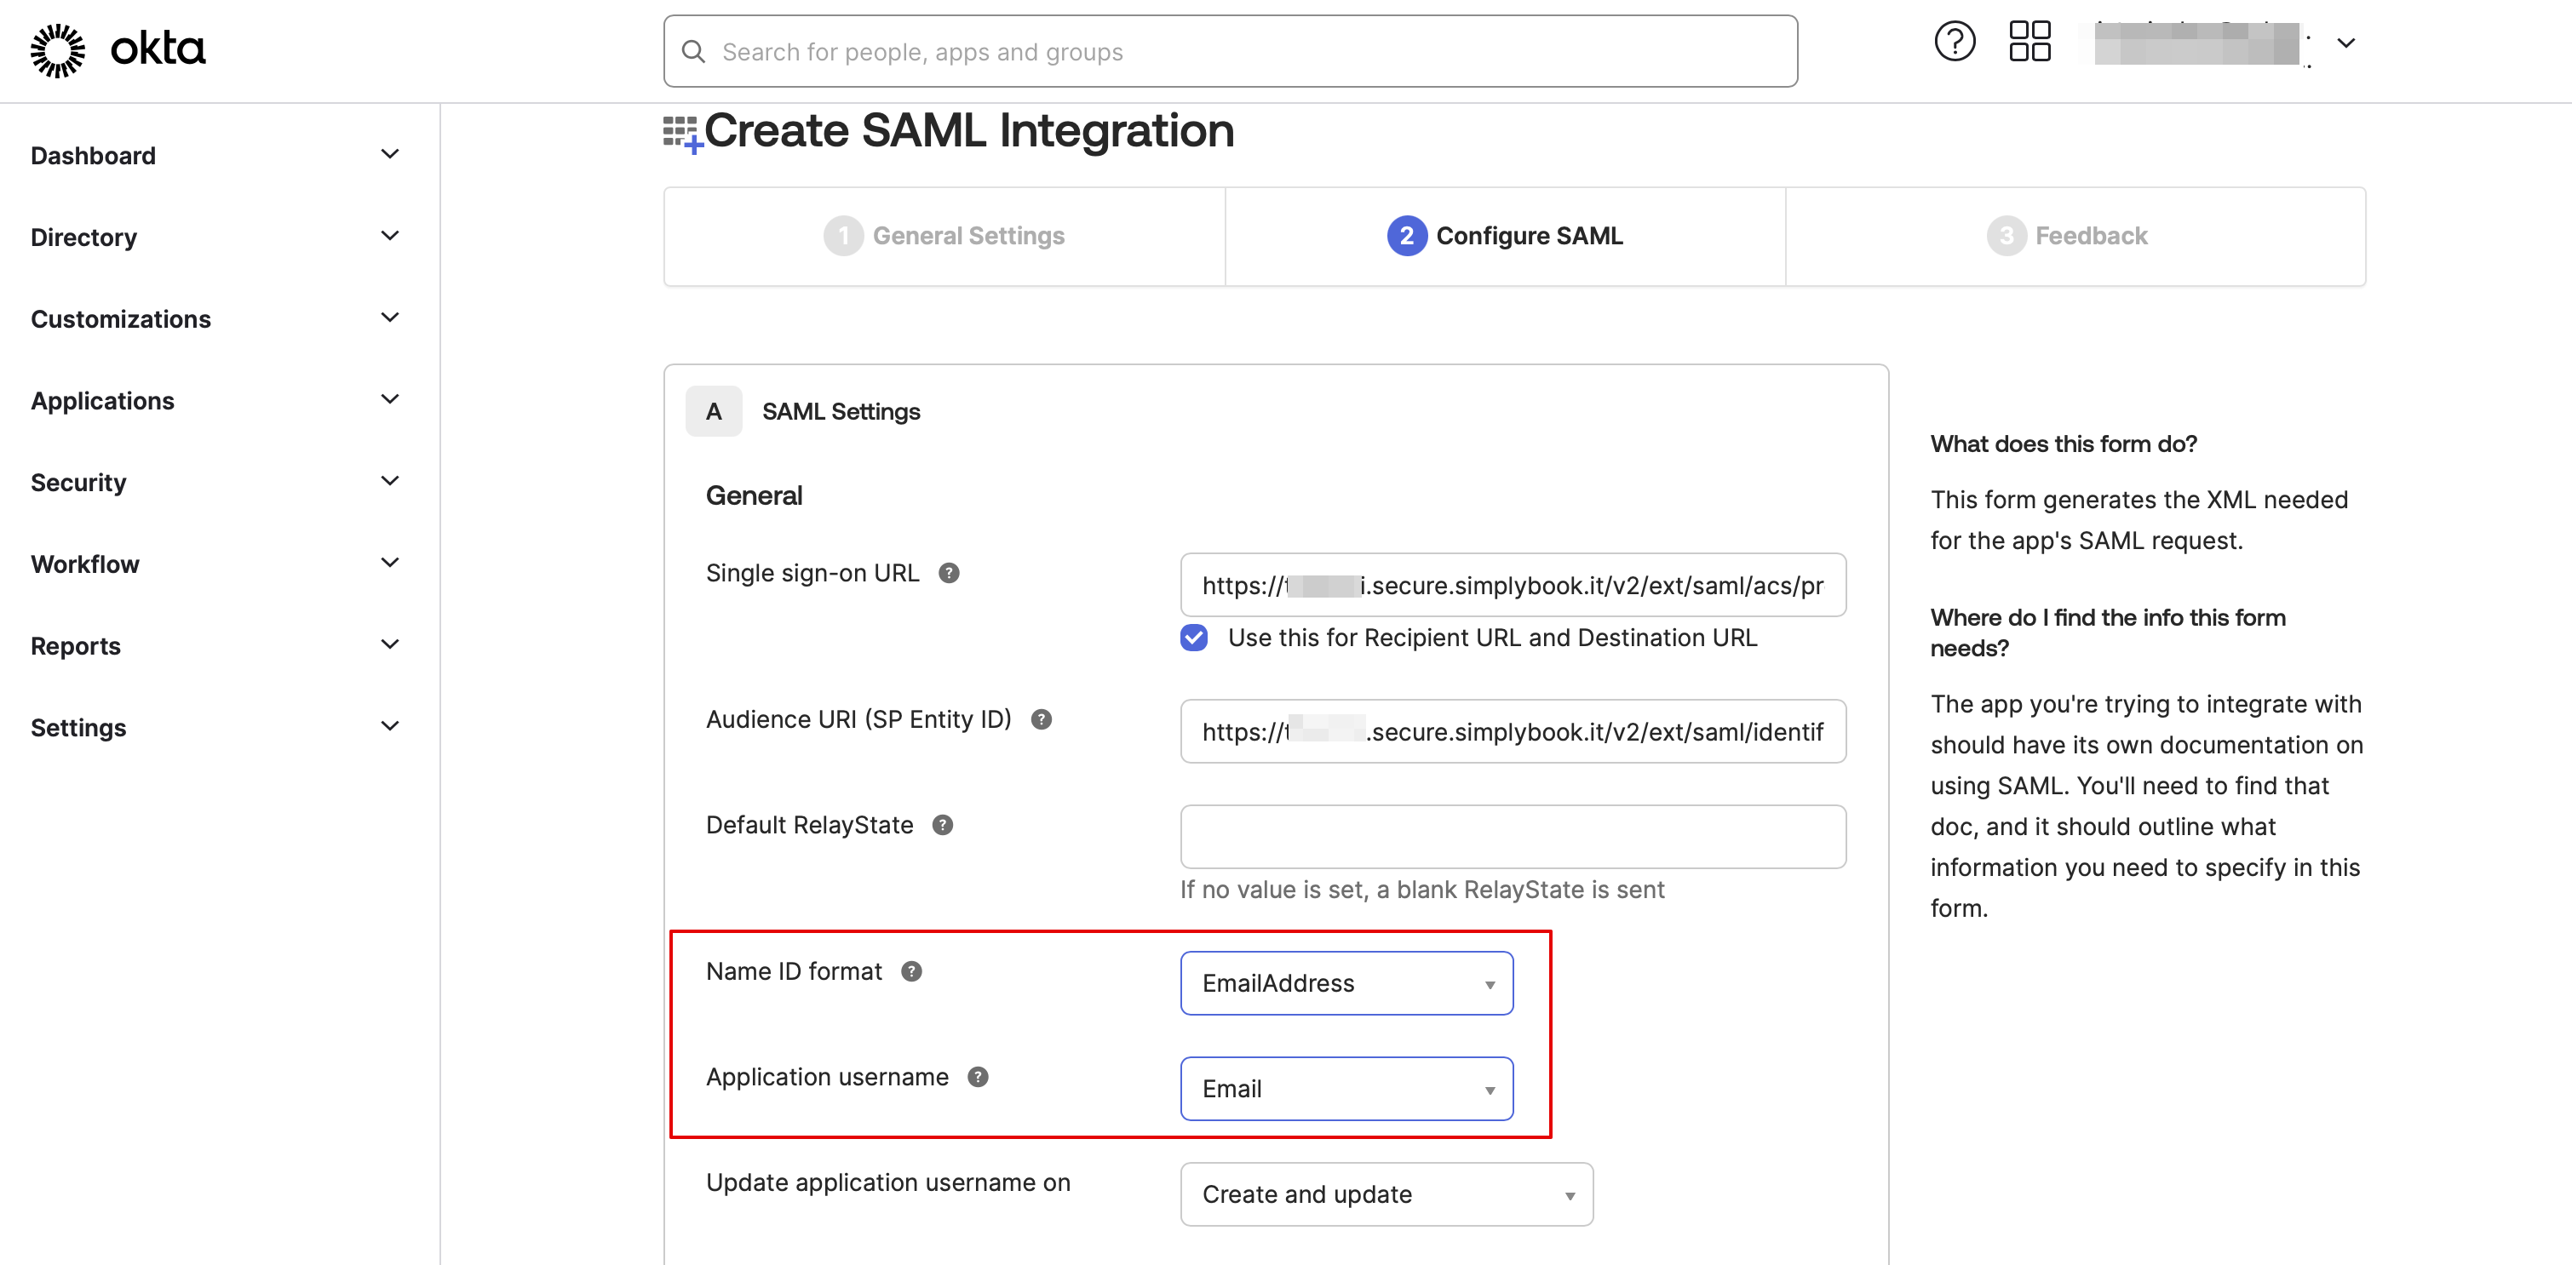Click help icon beside Name ID format
2572x1265 pixels.
point(910,971)
